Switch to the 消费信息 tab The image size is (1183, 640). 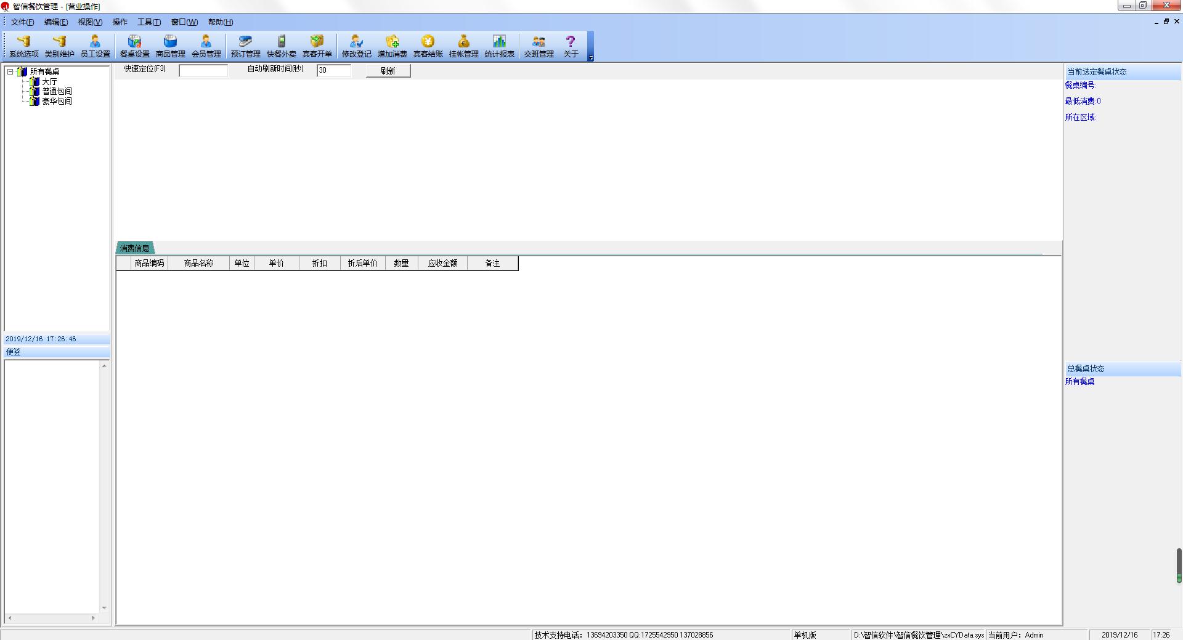coord(135,248)
